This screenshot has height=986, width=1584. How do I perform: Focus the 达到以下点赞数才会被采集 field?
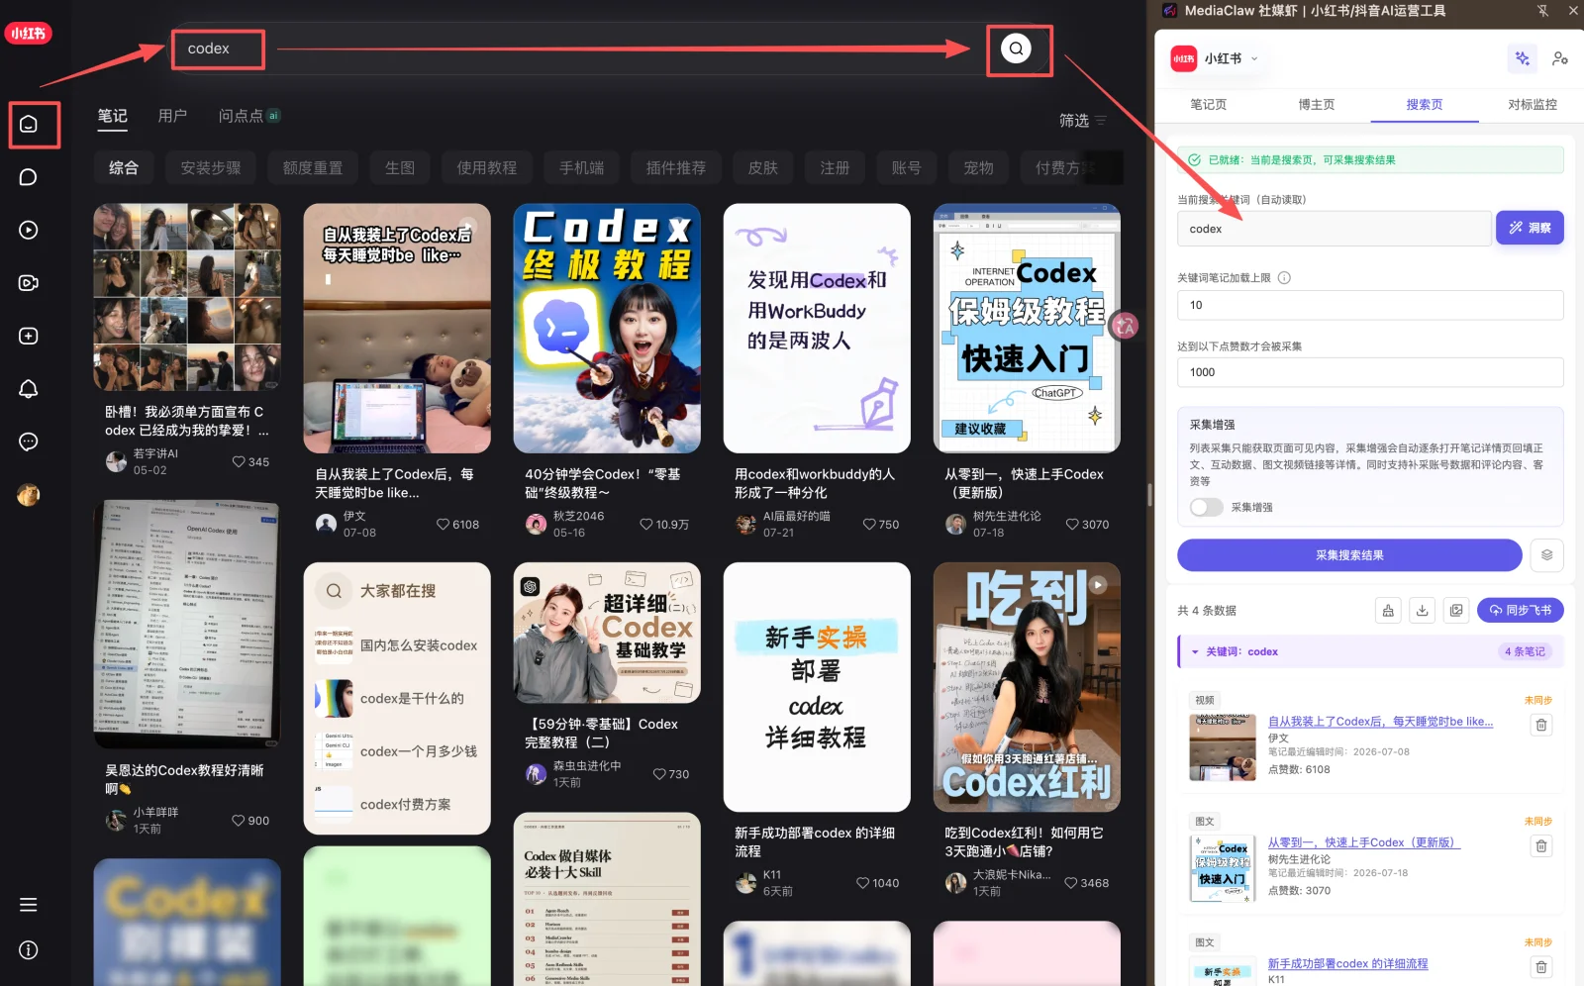[x=1370, y=372]
